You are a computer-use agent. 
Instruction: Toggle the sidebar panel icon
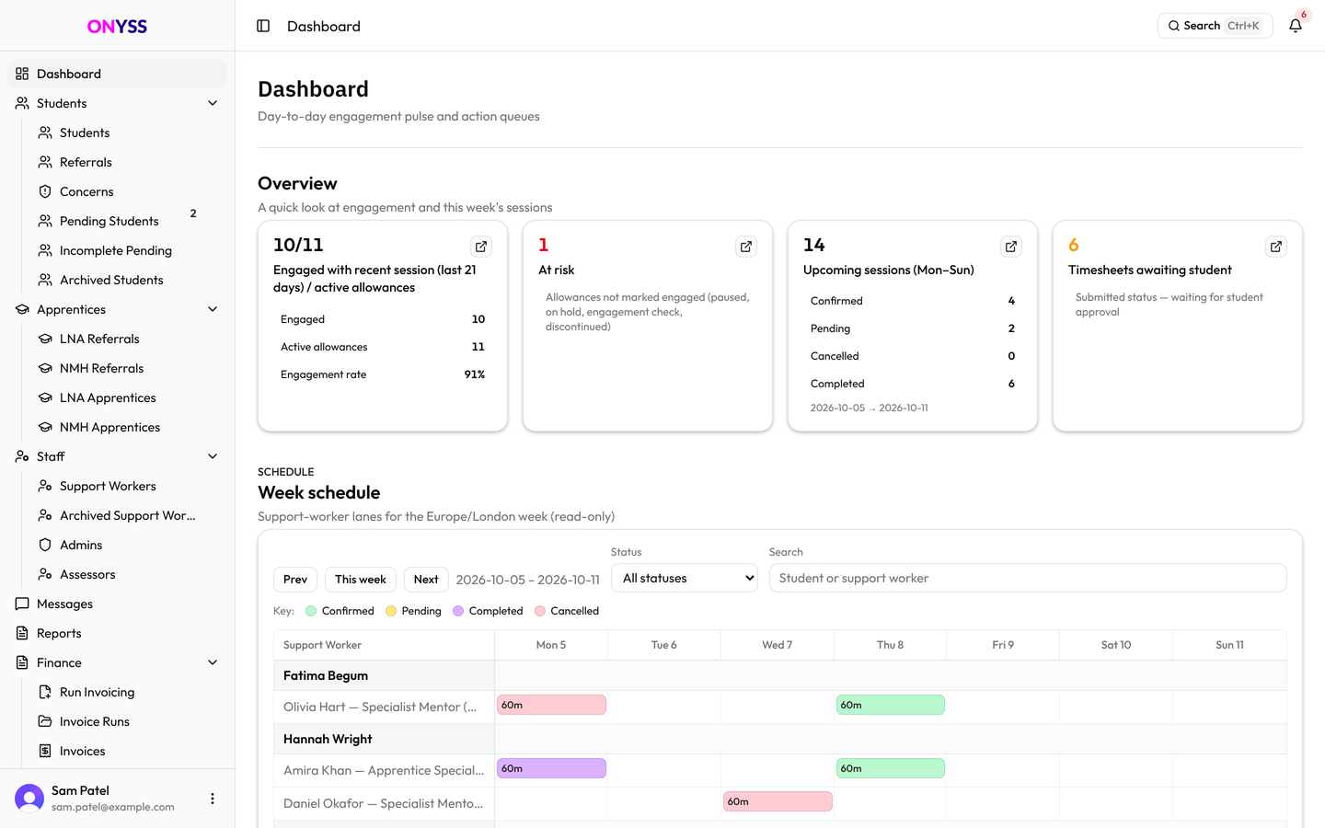pyautogui.click(x=263, y=26)
